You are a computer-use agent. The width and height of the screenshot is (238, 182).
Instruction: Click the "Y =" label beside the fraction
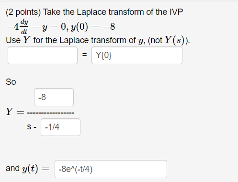15,112
